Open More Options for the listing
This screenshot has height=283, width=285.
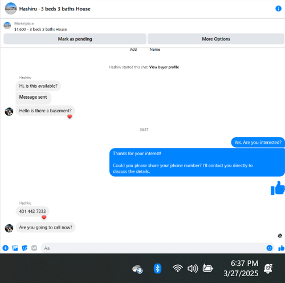(x=216, y=39)
